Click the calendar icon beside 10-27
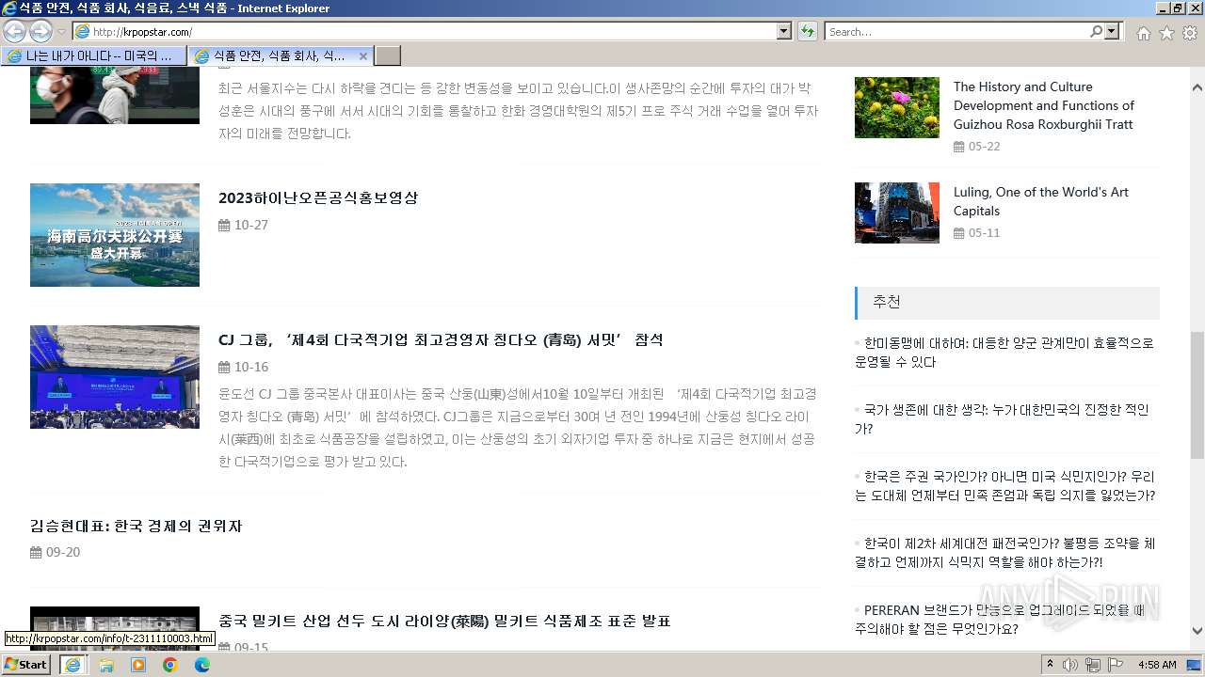1205x677 pixels. [x=224, y=225]
